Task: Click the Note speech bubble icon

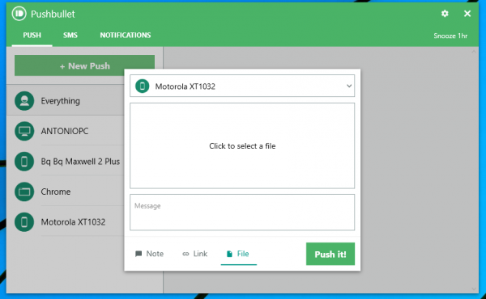Action: [139, 254]
